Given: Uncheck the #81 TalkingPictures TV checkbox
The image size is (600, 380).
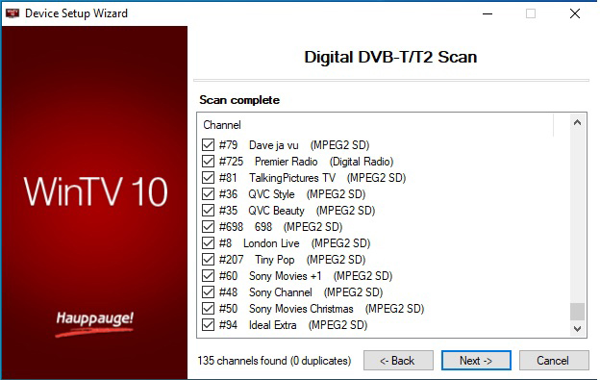Looking at the screenshot, I should pyautogui.click(x=208, y=178).
